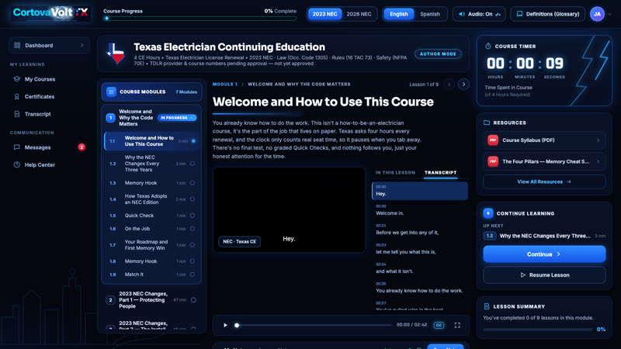Click status circle for On the Job
This screenshot has width=621, height=349.
[x=192, y=229]
